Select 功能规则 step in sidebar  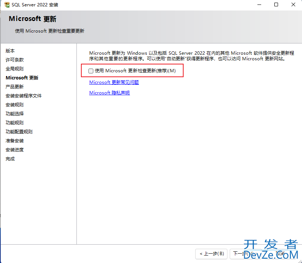(x=15, y=123)
